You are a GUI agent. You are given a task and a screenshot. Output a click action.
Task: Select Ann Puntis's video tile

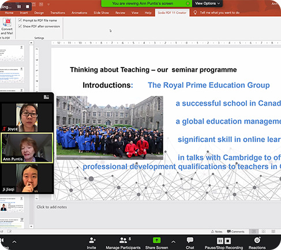tap(27, 148)
